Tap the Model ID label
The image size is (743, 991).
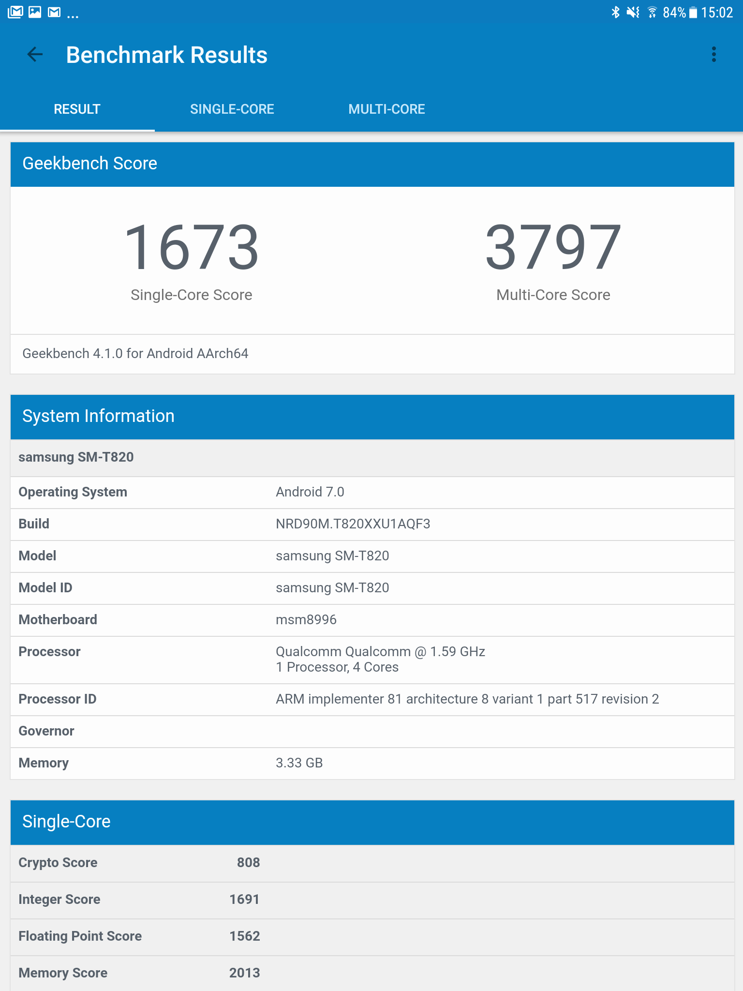[45, 588]
